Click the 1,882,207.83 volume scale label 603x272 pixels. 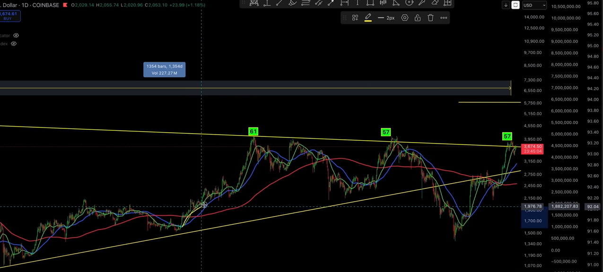click(x=565, y=206)
